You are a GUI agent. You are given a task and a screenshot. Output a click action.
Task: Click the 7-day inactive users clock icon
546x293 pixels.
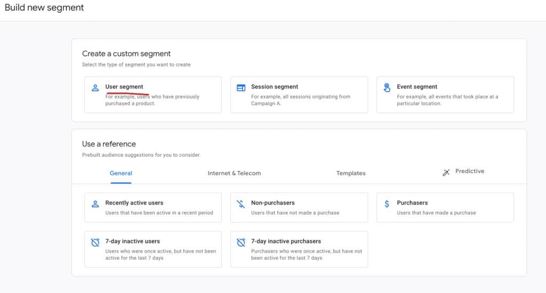(x=95, y=242)
